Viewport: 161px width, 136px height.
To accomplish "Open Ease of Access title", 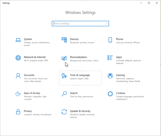I will coord(32,93).
